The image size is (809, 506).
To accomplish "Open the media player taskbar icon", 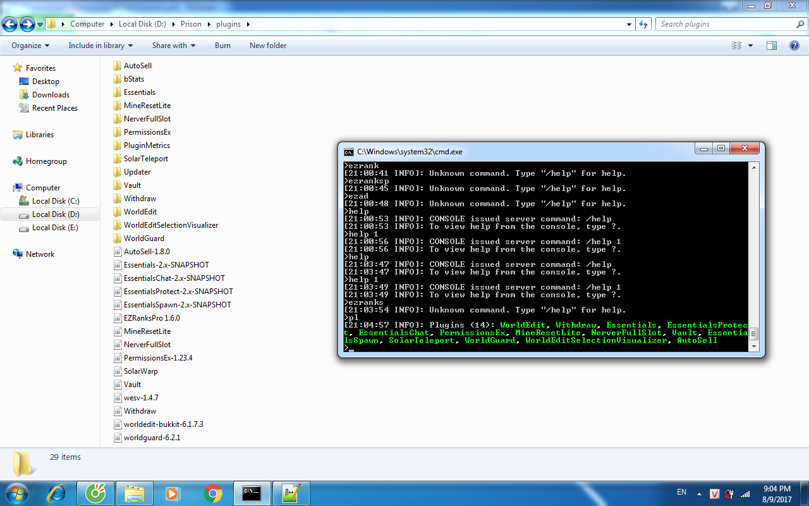I will (173, 493).
